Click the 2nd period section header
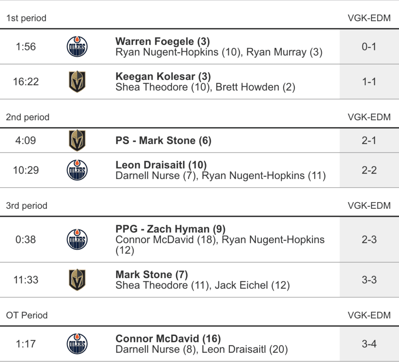The width and height of the screenshot is (399, 362). [28, 117]
